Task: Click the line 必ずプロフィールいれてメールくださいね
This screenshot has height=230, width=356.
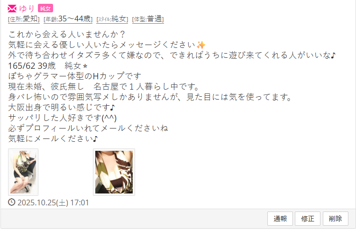Action: (x=88, y=129)
